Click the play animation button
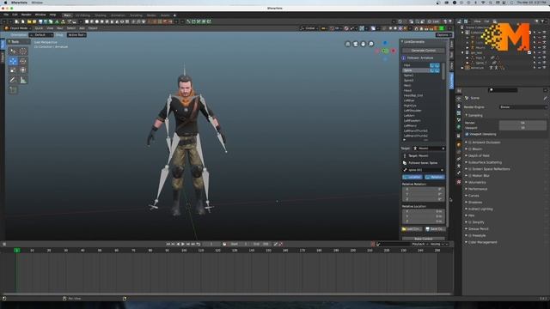This screenshot has height=309, width=550. click(183, 244)
